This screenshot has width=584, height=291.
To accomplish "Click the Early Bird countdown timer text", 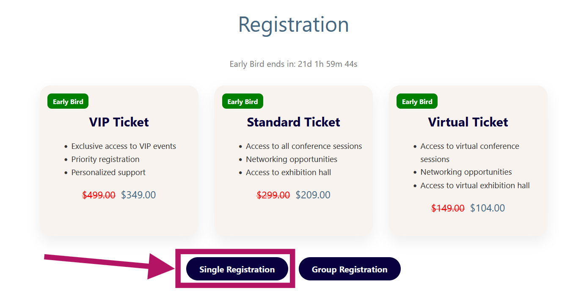I will pos(293,64).
